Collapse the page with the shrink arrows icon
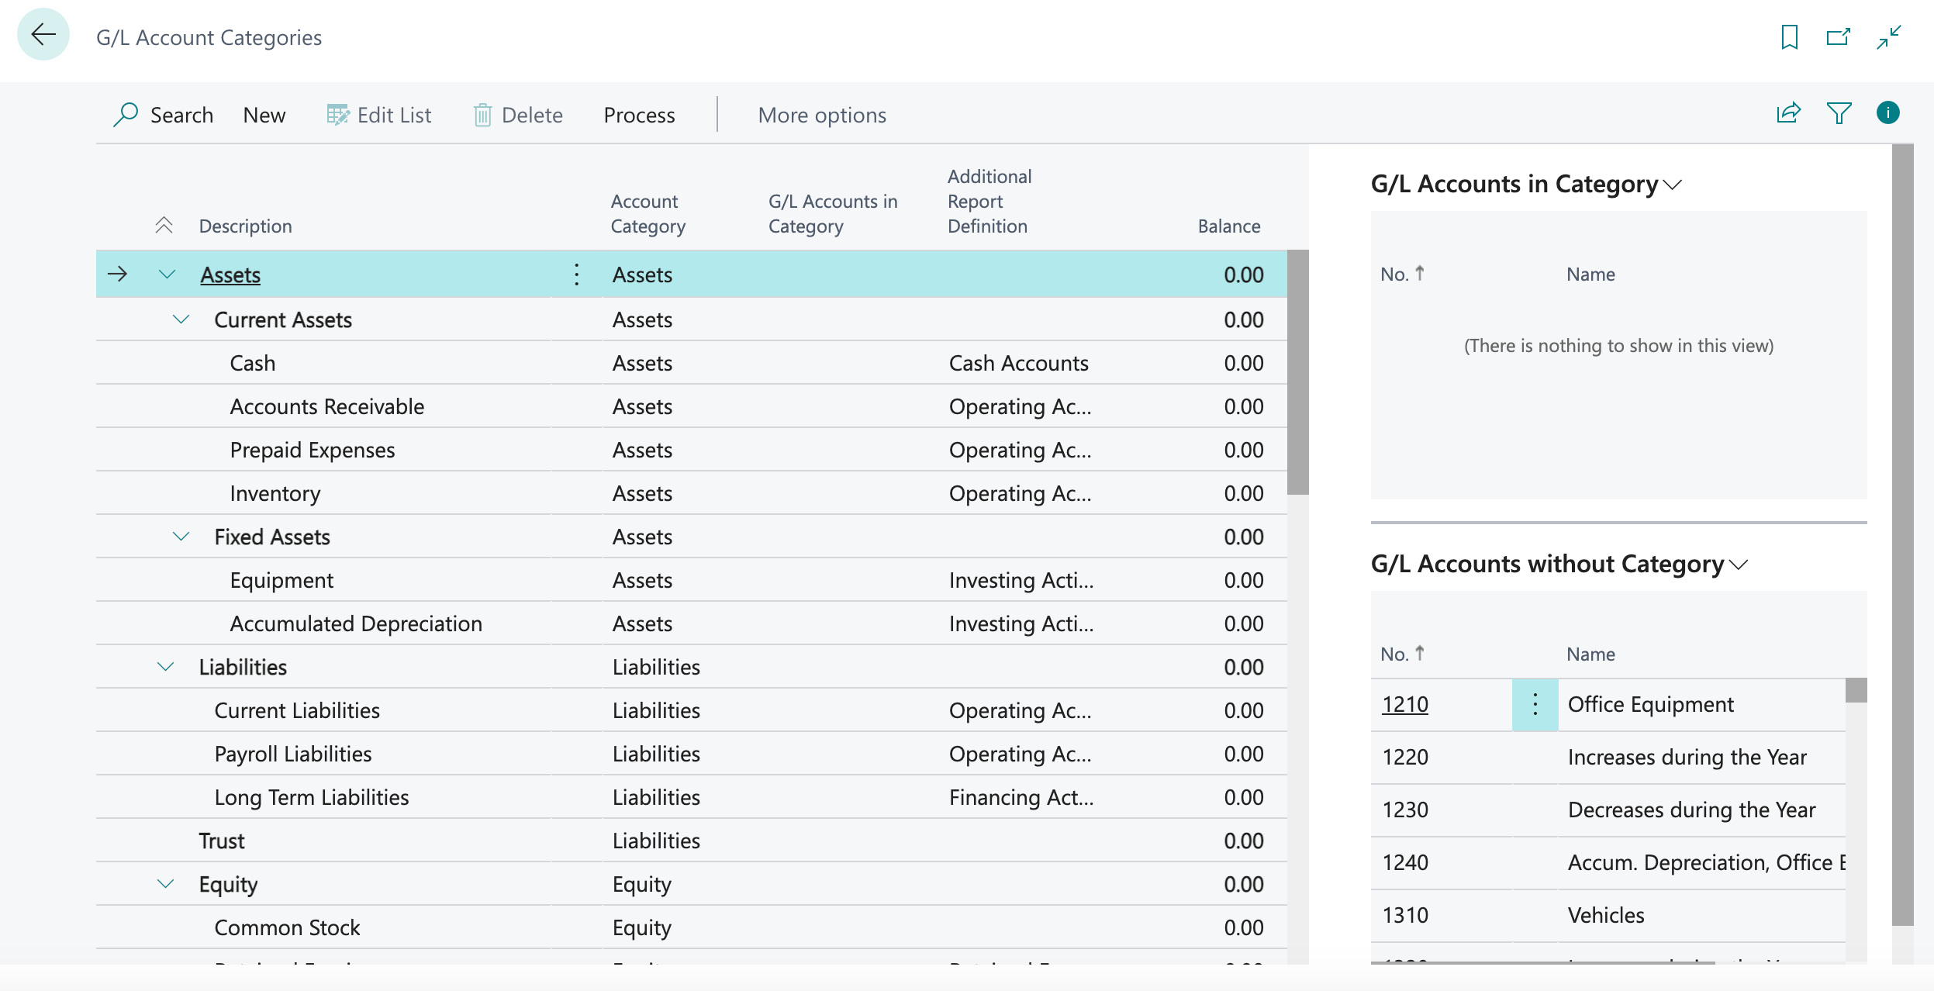The height and width of the screenshot is (991, 1934). pyautogui.click(x=1889, y=37)
